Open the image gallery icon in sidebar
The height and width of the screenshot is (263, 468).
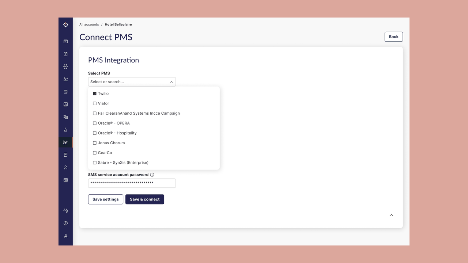(x=65, y=92)
